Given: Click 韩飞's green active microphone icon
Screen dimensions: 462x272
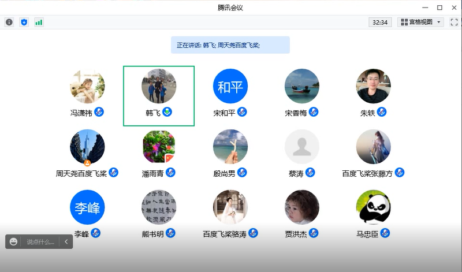Looking at the screenshot, I should pyautogui.click(x=168, y=112).
